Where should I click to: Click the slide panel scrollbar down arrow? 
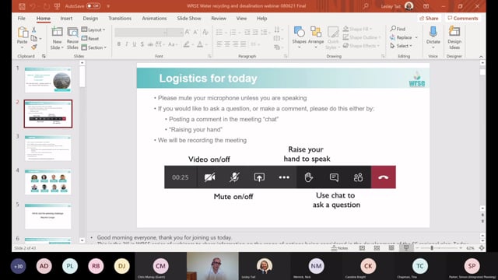[x=82, y=240]
